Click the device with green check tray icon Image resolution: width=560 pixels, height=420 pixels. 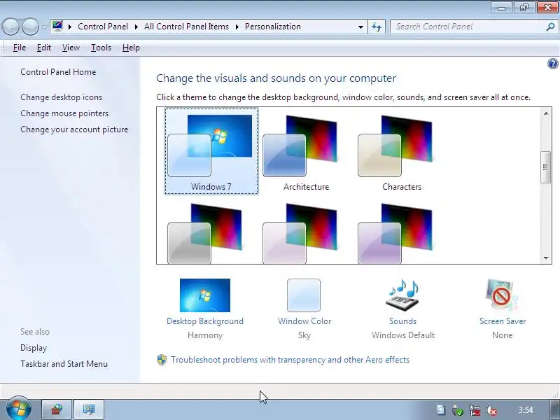coord(458,410)
